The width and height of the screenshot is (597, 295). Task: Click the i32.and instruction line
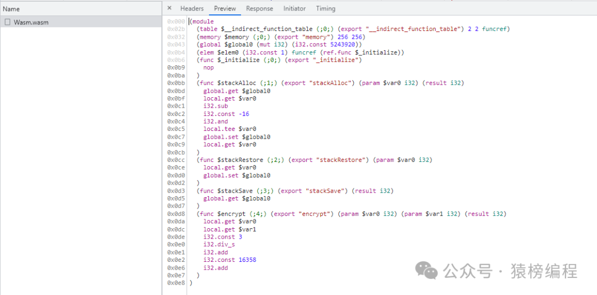[x=216, y=122]
